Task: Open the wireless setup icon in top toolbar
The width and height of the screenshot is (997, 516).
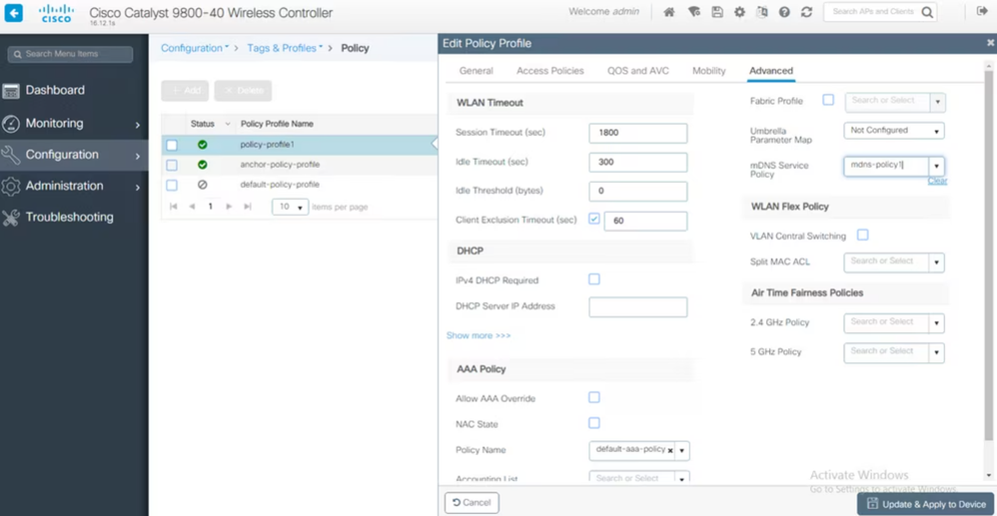Action: (693, 12)
